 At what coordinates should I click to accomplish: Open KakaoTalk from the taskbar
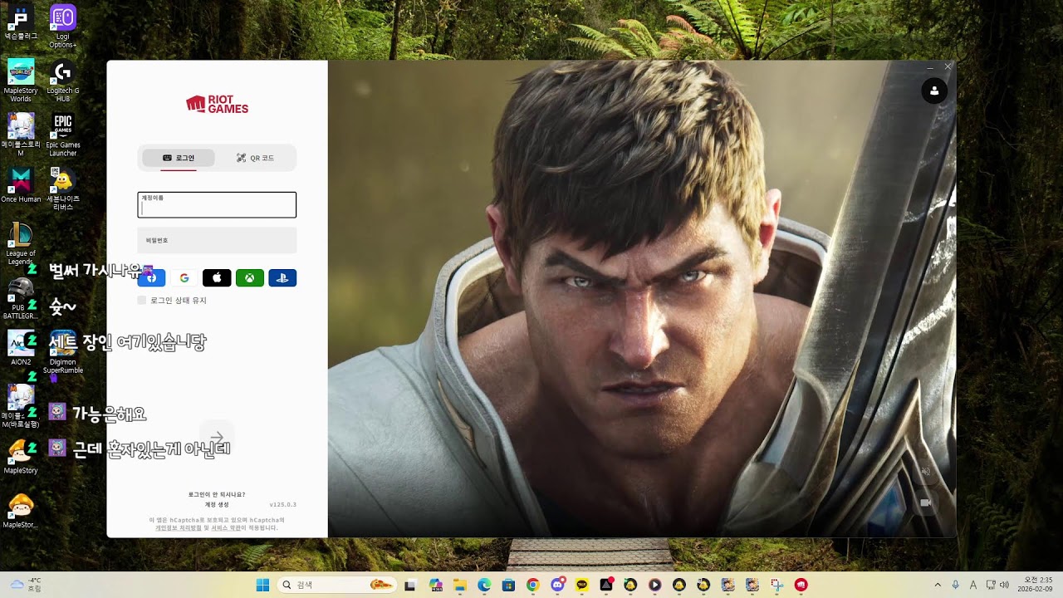[581, 585]
